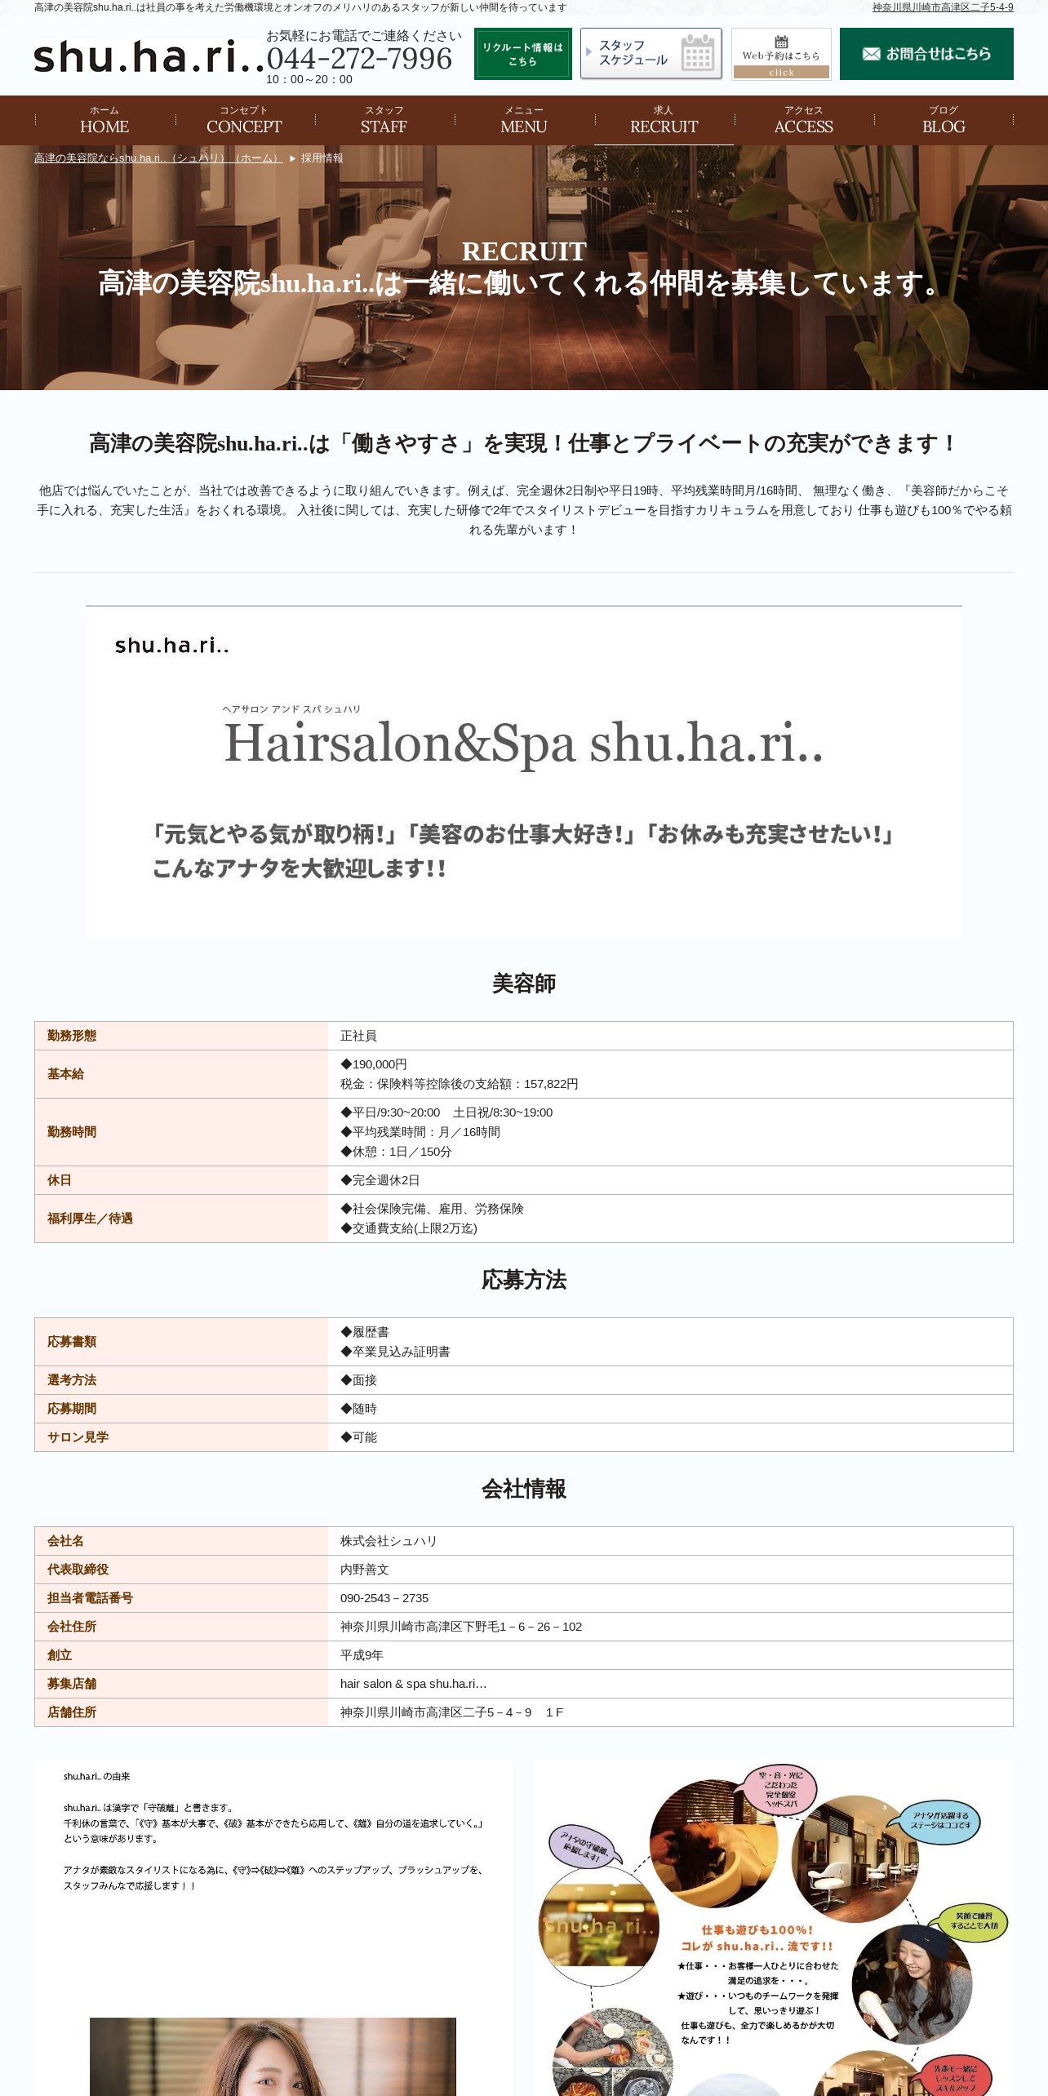Click the envelope icon in contact button
Screen dimensions: 1048x2096
pos(871,54)
